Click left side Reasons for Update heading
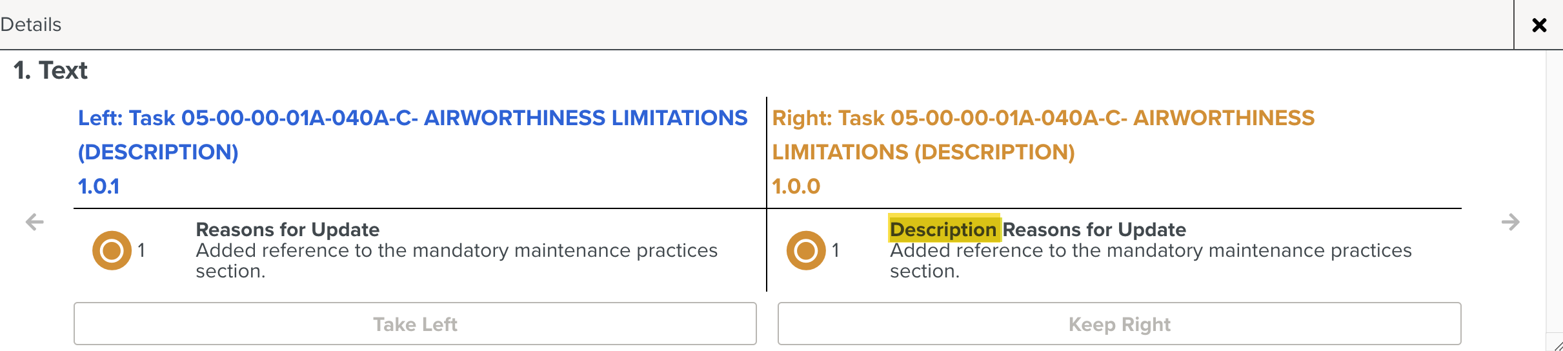 pyautogui.click(x=287, y=230)
